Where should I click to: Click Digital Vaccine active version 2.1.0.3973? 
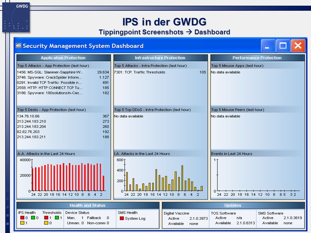point(199,218)
